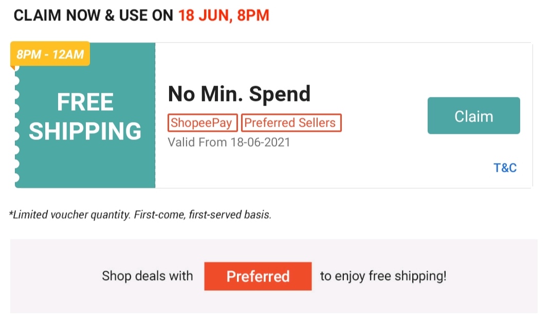Click the No Min. Spend voucher title

(x=239, y=94)
